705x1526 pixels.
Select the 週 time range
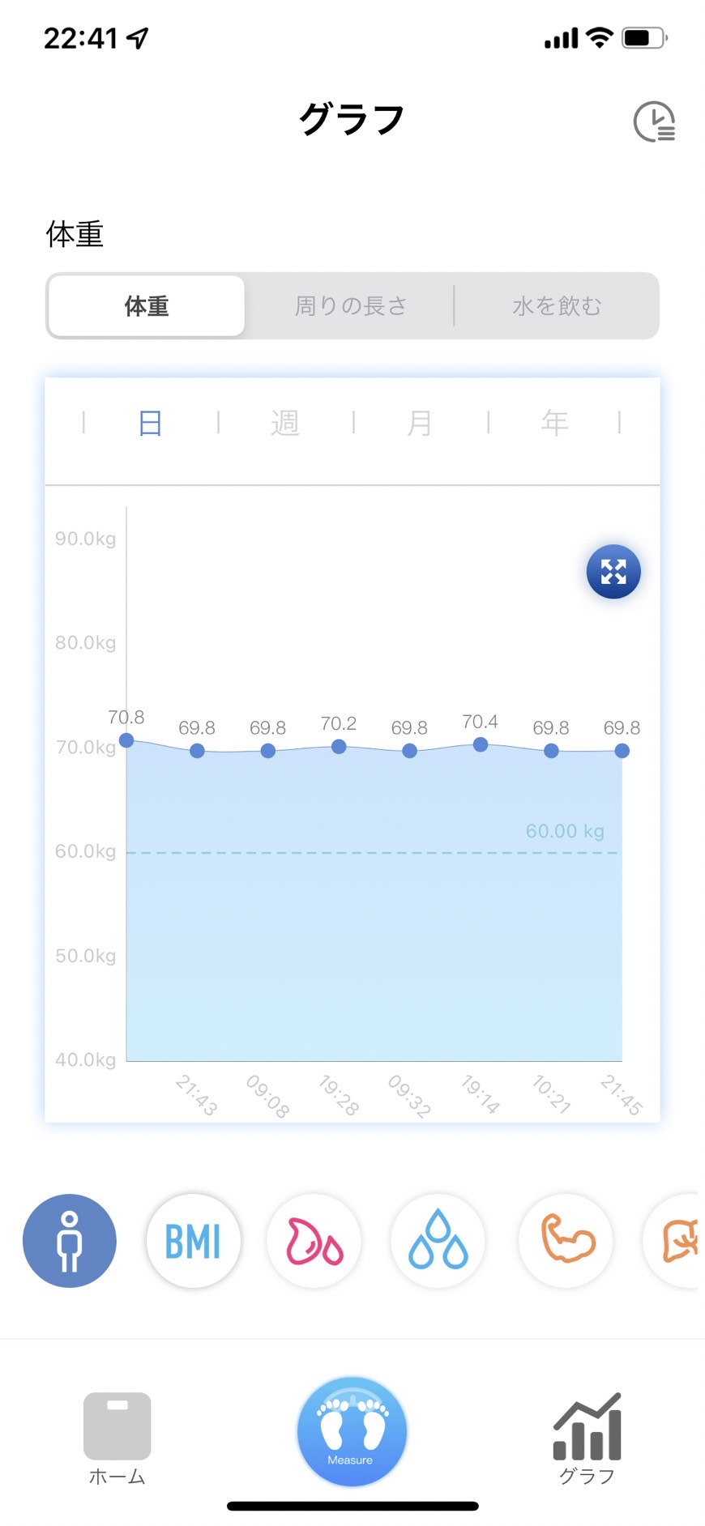tap(285, 423)
